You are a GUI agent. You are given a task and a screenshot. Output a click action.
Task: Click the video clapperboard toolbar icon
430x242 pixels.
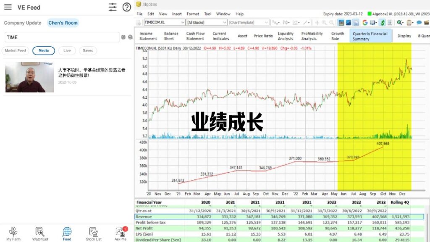click(x=427, y=23)
